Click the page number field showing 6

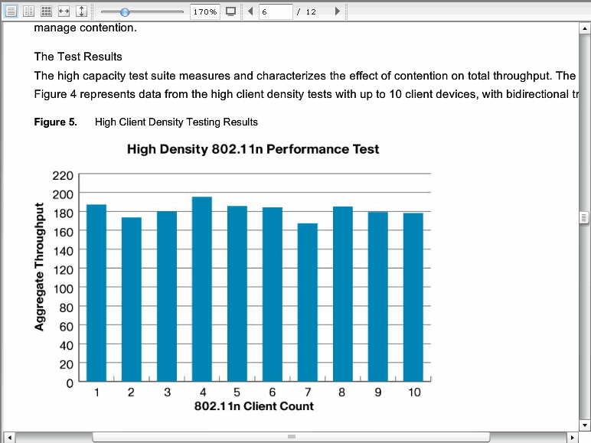pos(276,11)
